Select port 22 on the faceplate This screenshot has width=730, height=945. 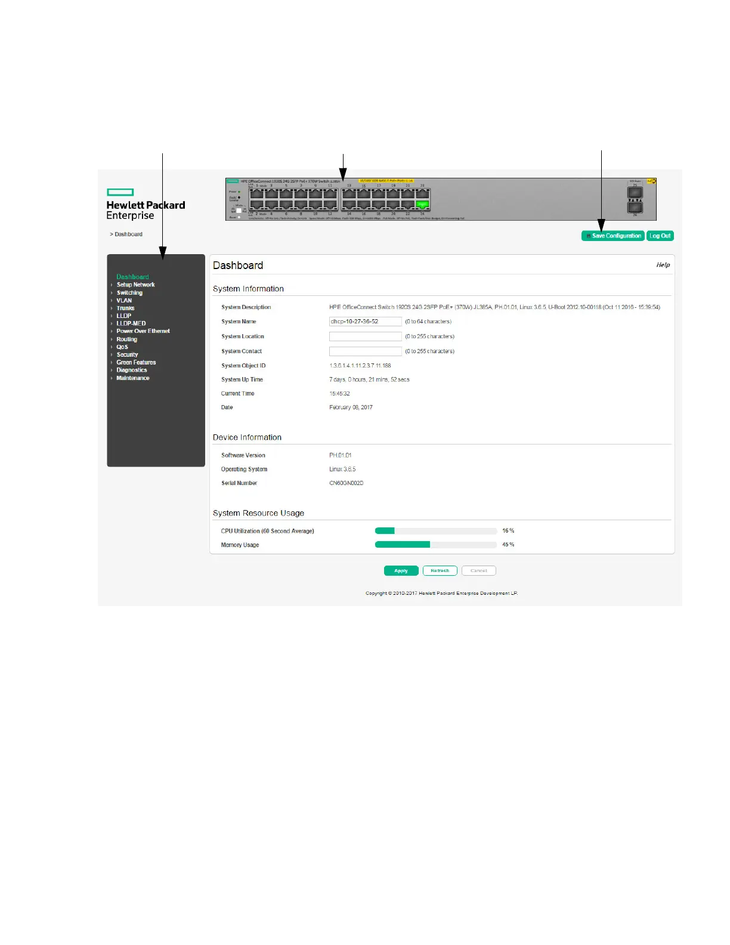tap(408, 205)
